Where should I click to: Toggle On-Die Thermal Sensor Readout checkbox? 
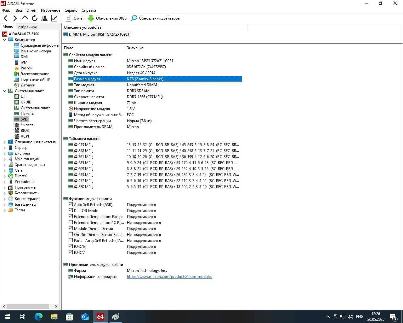click(71, 234)
